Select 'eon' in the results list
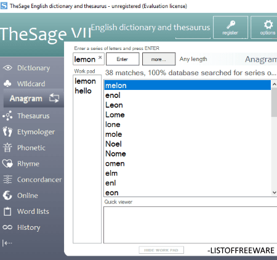Image resolution: width=277 pixels, height=260 pixels. point(188,193)
